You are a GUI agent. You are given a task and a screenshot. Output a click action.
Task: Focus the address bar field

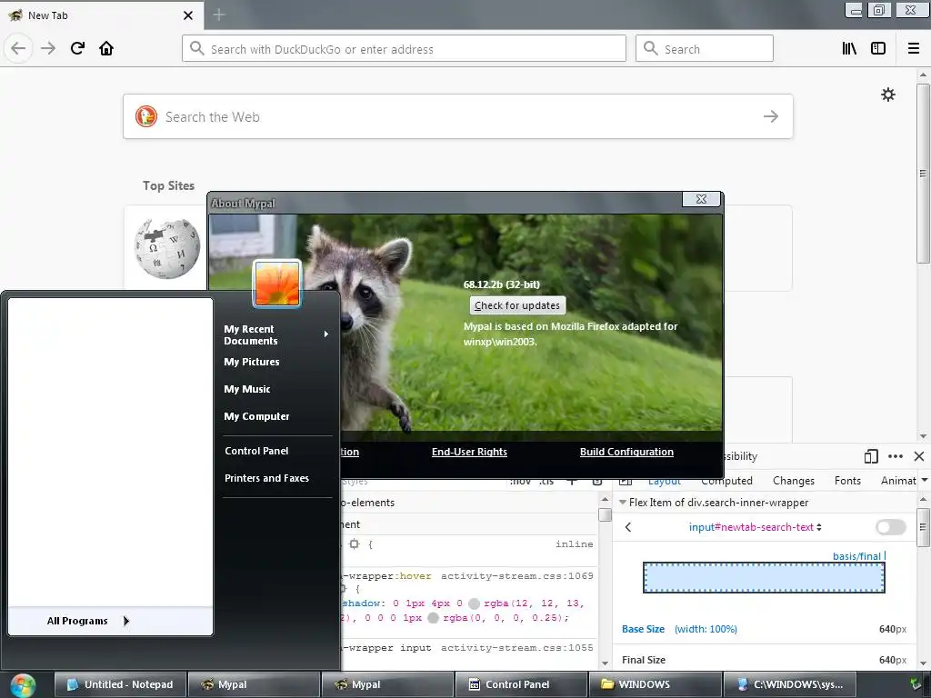[404, 48]
